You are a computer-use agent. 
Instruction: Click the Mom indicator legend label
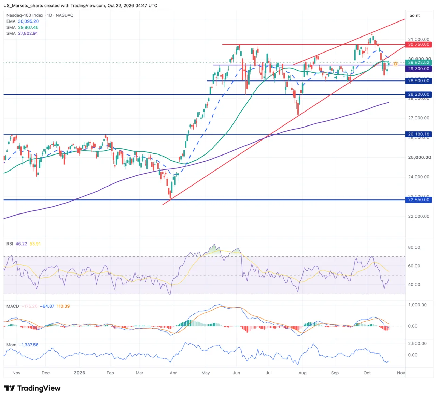tap(11, 345)
